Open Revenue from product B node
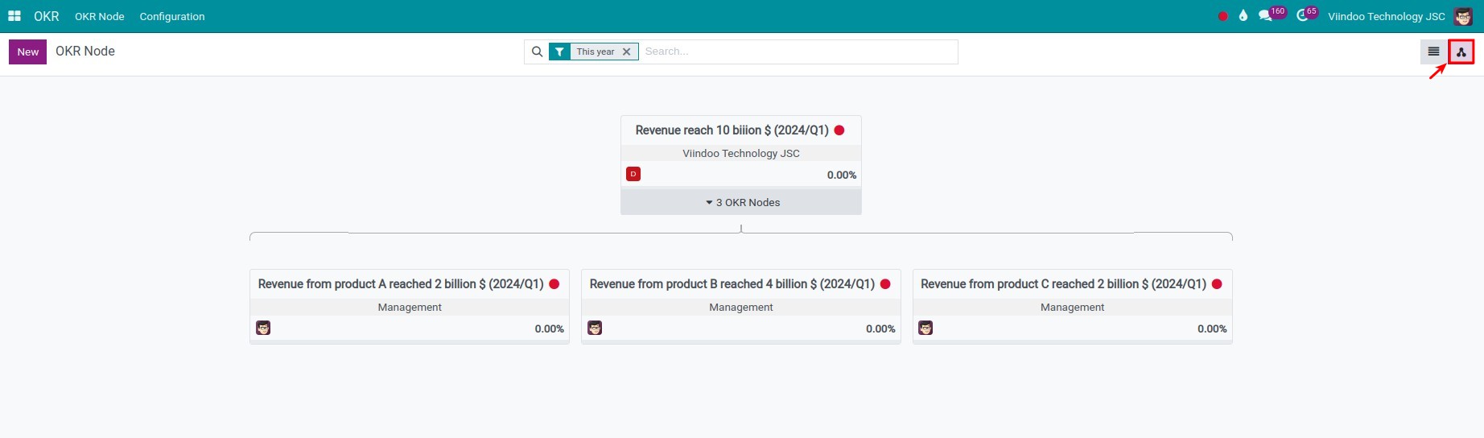The height and width of the screenshot is (438, 1484). 732,284
